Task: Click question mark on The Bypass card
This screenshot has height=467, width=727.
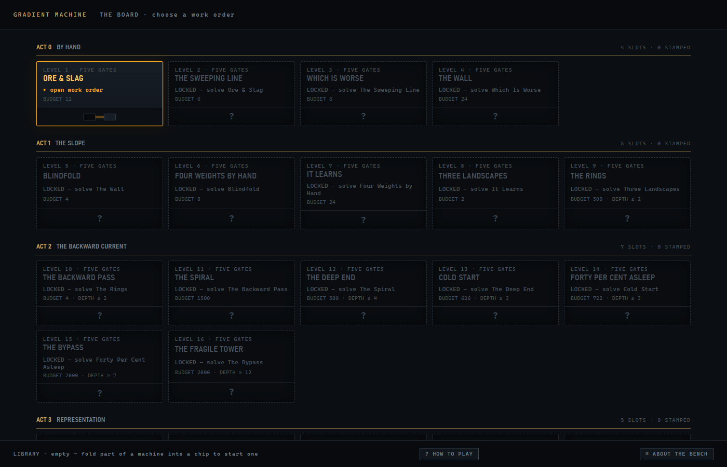Action: [100, 393]
